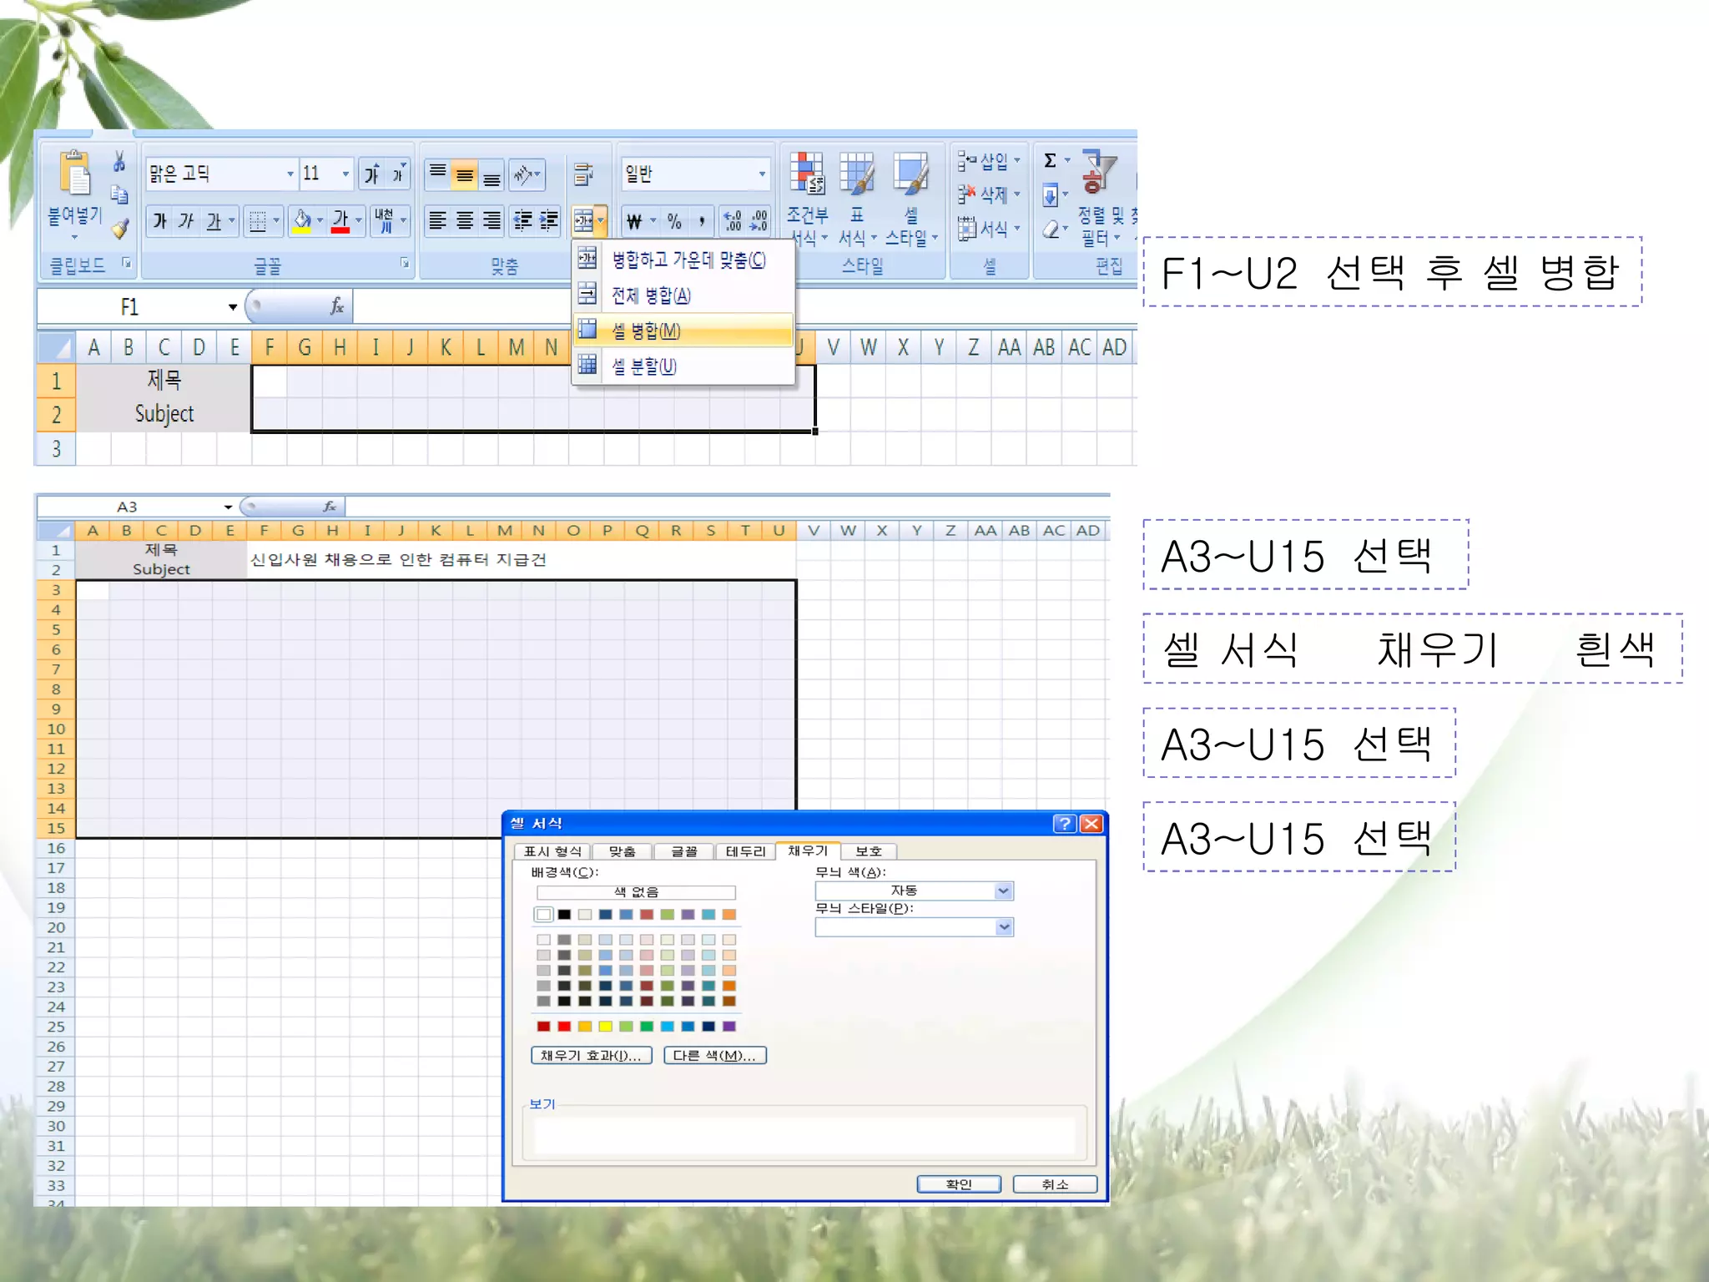Image resolution: width=1709 pixels, height=1282 pixels.
Task: Pick the white color swatch
Action: (x=544, y=915)
